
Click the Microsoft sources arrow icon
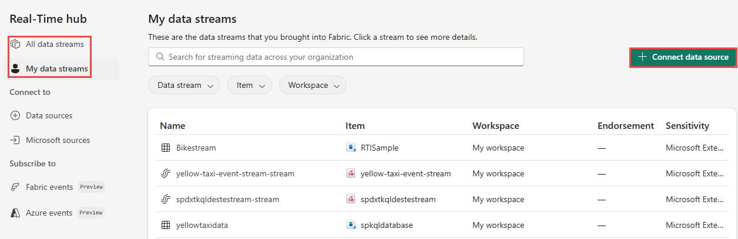tap(15, 140)
